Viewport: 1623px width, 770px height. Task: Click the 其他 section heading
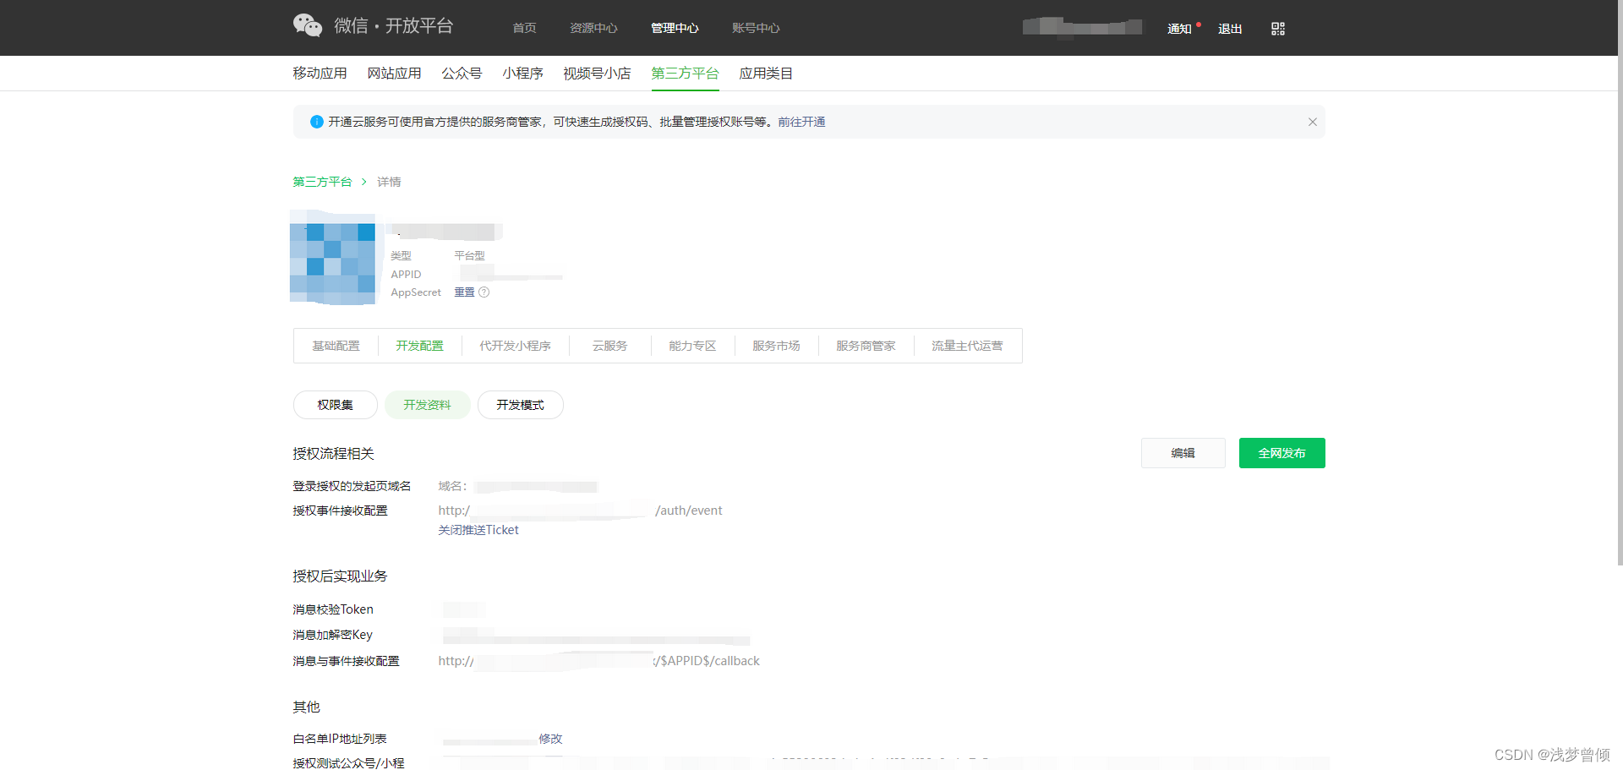point(306,707)
